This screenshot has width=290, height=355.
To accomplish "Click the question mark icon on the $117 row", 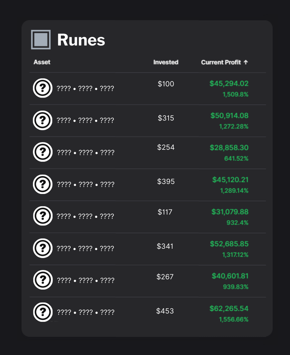I will coord(43,216).
